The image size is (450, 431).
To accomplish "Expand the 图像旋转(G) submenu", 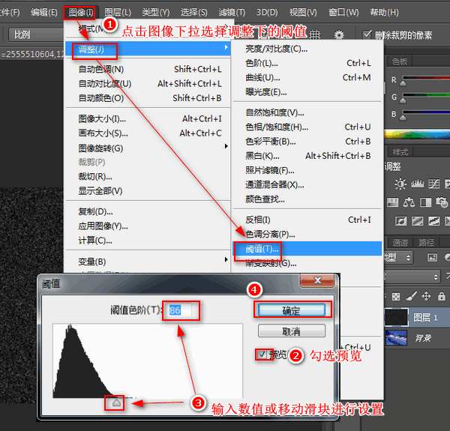I will point(148,148).
